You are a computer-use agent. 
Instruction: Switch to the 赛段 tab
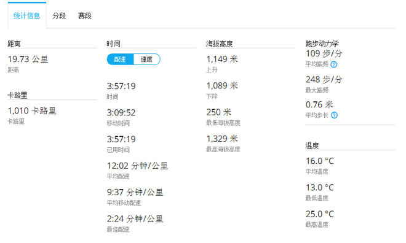pyautogui.click(x=85, y=16)
